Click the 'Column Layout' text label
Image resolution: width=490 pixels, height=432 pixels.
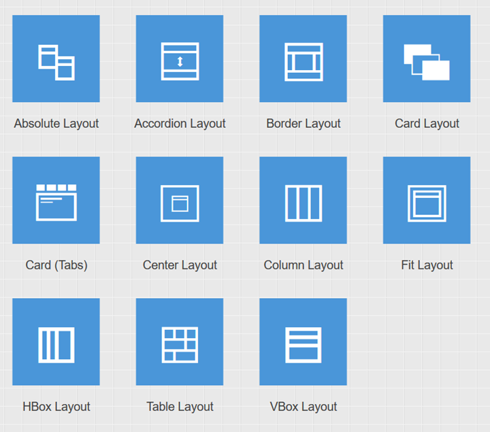(x=303, y=265)
